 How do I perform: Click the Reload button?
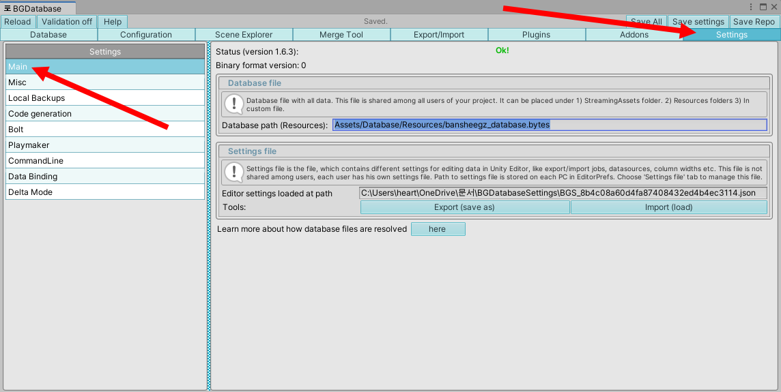(x=18, y=21)
